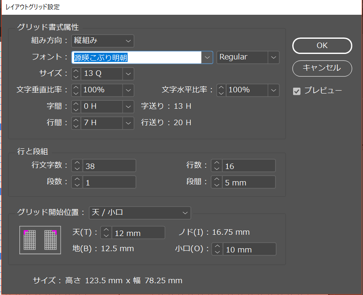
Task: Click the 段数 field showing 1
Action: click(x=109, y=182)
